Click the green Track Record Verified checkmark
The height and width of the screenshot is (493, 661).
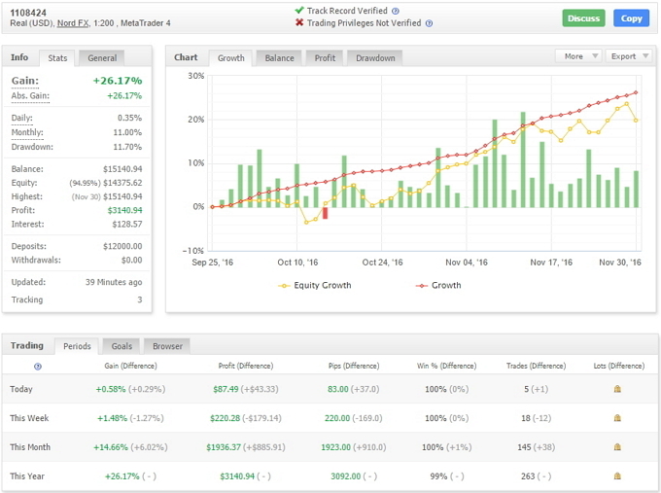pyautogui.click(x=299, y=10)
